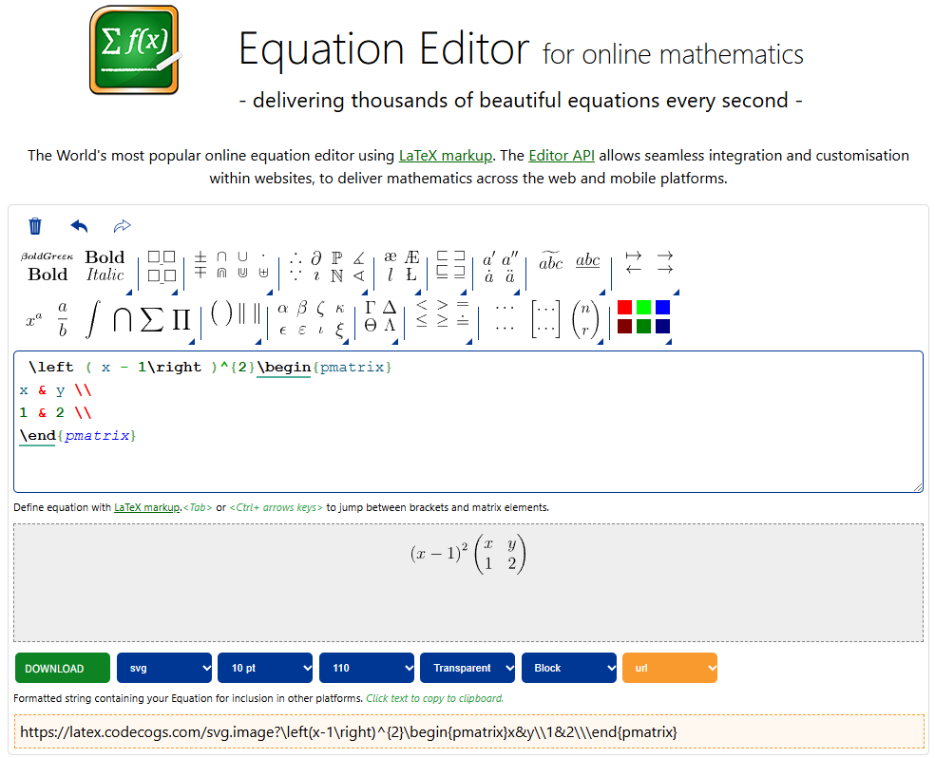Insert the therefore dots symbol

point(296,257)
